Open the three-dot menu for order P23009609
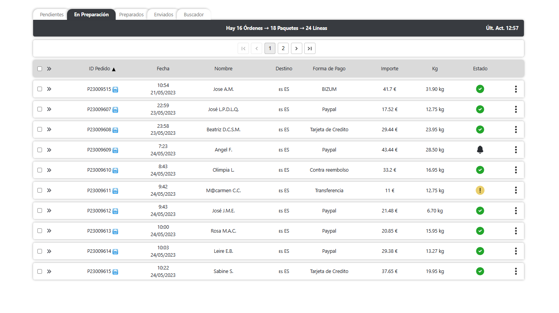This screenshot has width=559, height=313. [516, 150]
